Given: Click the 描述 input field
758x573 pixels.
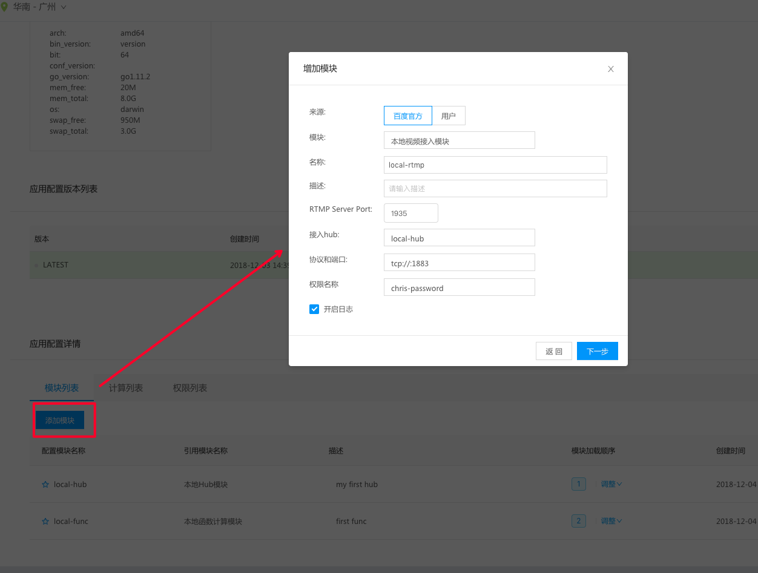Looking at the screenshot, I should [495, 188].
